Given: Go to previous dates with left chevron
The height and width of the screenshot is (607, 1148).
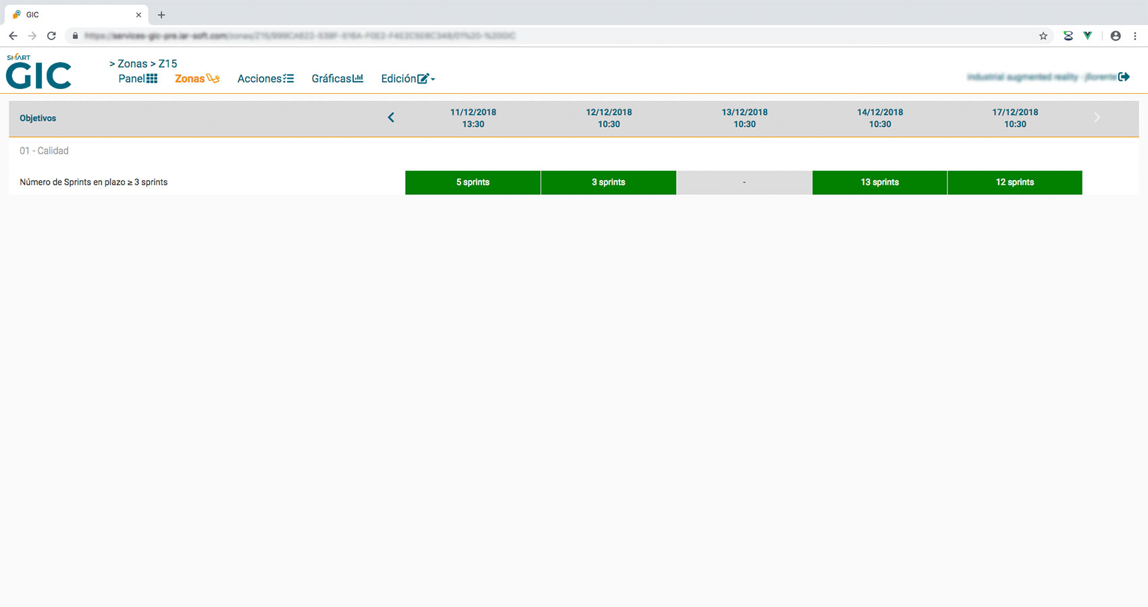Looking at the screenshot, I should 391,118.
